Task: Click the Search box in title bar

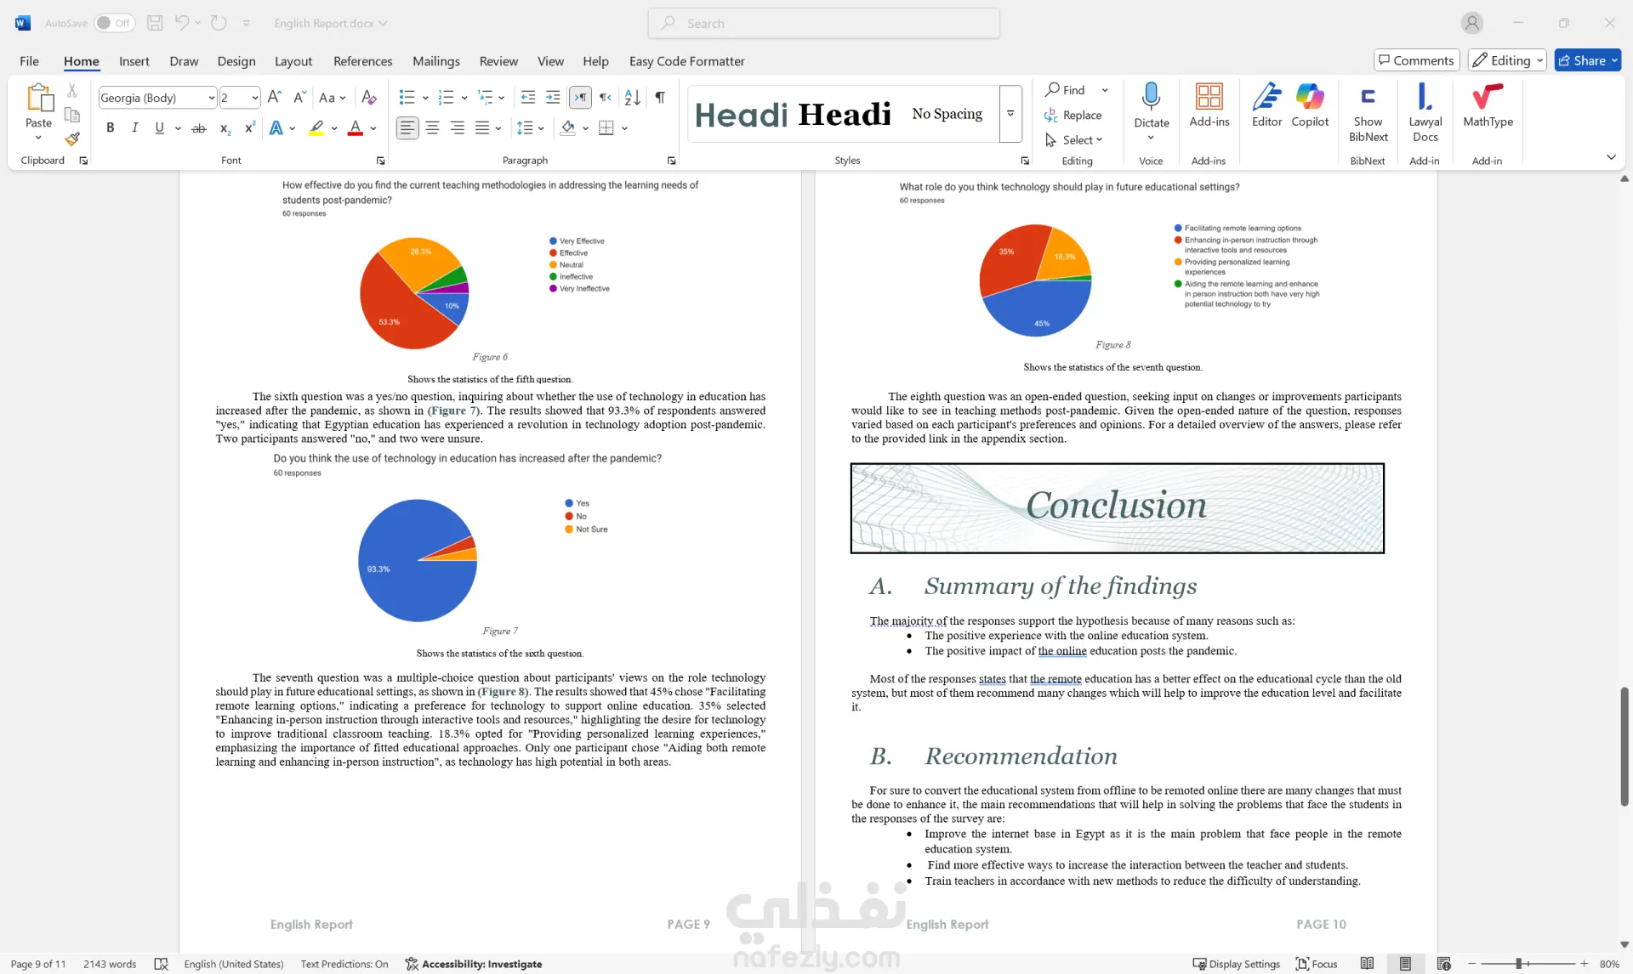Action: [823, 23]
